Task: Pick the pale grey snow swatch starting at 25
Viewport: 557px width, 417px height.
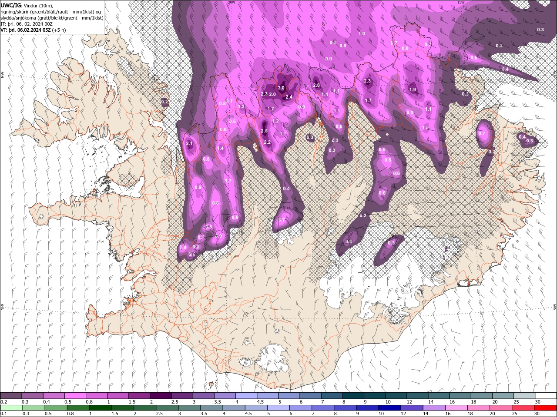Action: 525,396
